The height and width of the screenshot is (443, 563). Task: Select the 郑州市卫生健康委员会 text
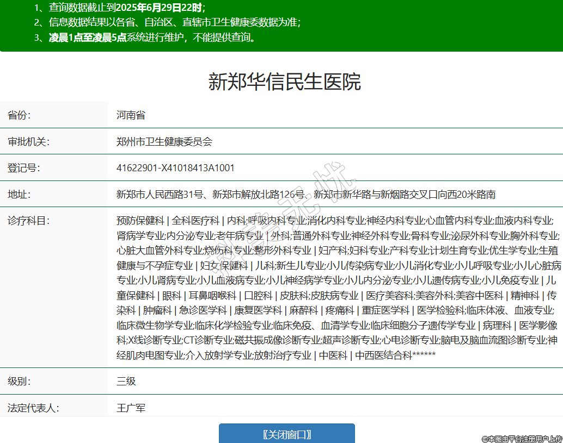pos(164,142)
